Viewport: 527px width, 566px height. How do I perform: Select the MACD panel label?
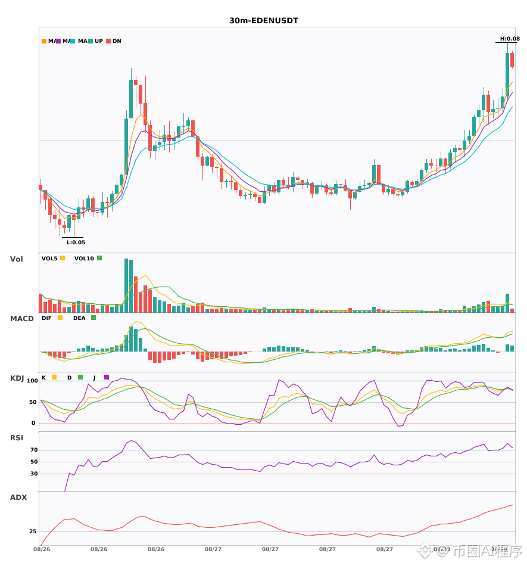click(21, 319)
